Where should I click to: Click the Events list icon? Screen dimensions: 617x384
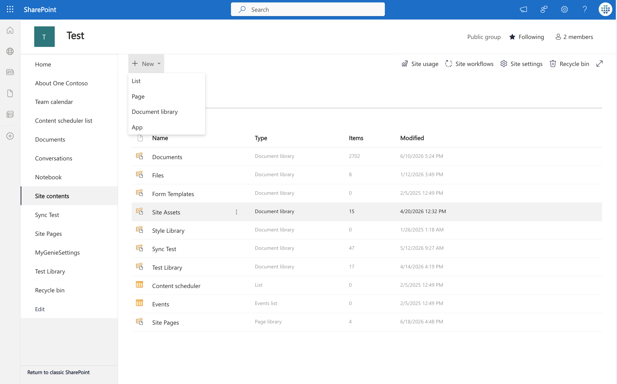pos(139,303)
